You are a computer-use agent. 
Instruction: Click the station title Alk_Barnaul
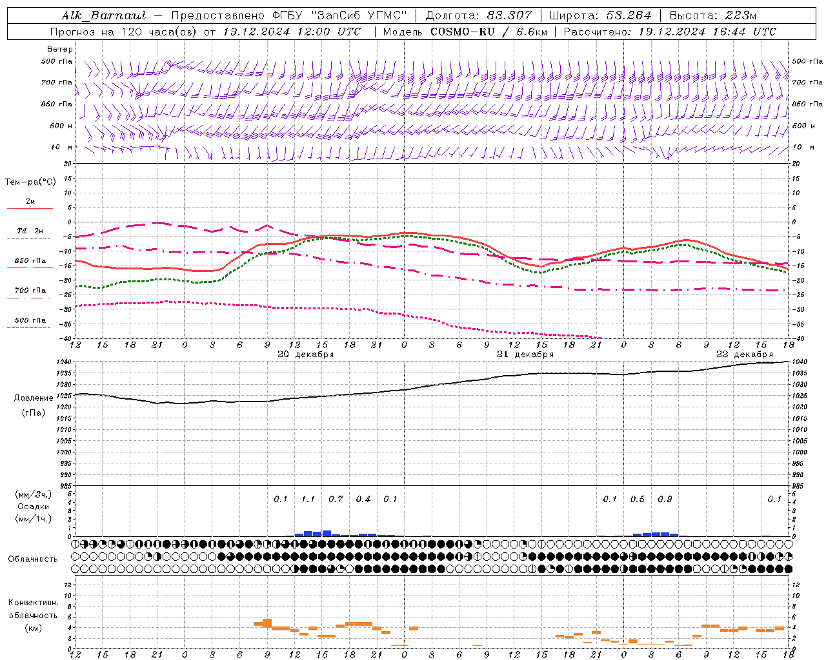(104, 15)
